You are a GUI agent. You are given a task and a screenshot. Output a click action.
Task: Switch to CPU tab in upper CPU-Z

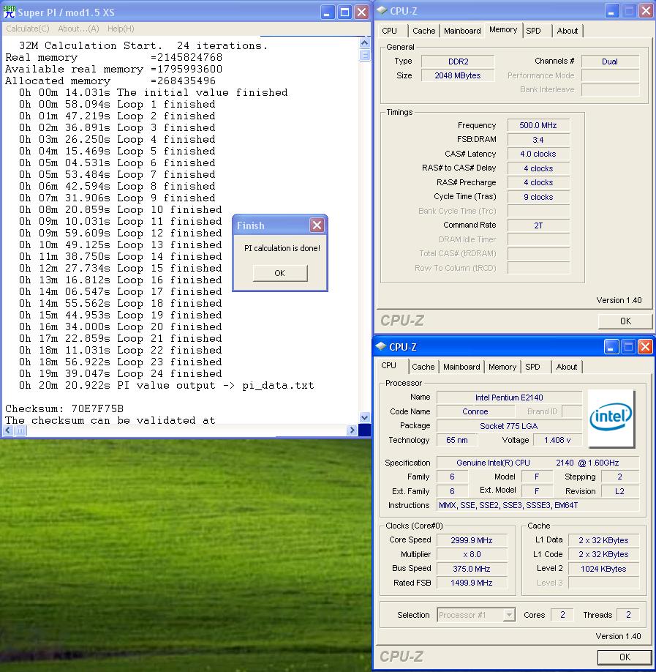click(390, 31)
